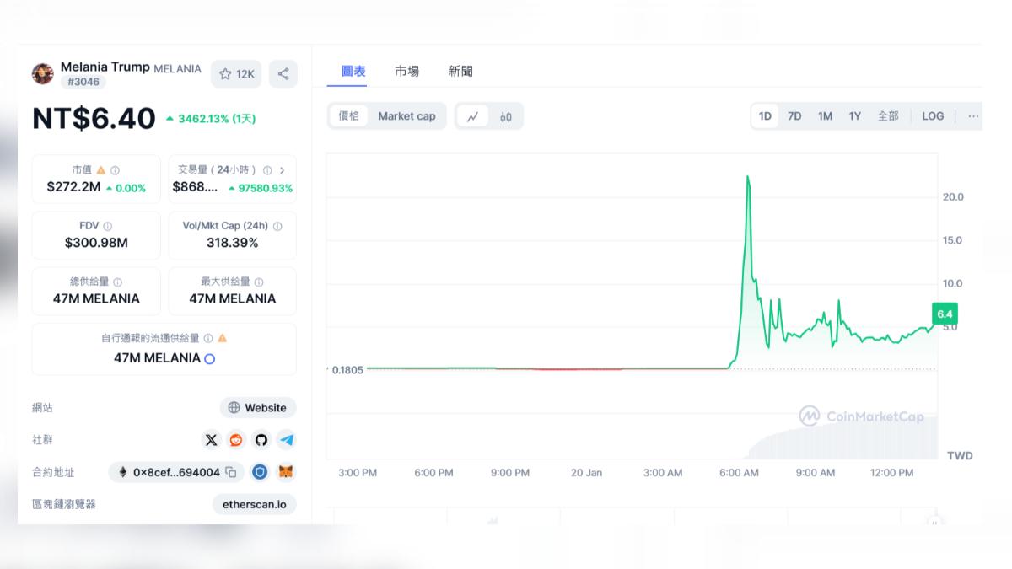The height and width of the screenshot is (569, 1012).
Task: Click the NT$6.40 price text
Action: pos(94,118)
